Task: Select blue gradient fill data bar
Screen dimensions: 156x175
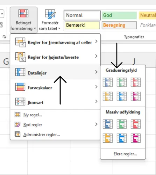Action: (108, 82)
